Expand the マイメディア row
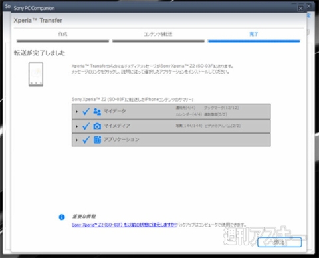This screenshot has height=258, width=319. click(x=76, y=126)
